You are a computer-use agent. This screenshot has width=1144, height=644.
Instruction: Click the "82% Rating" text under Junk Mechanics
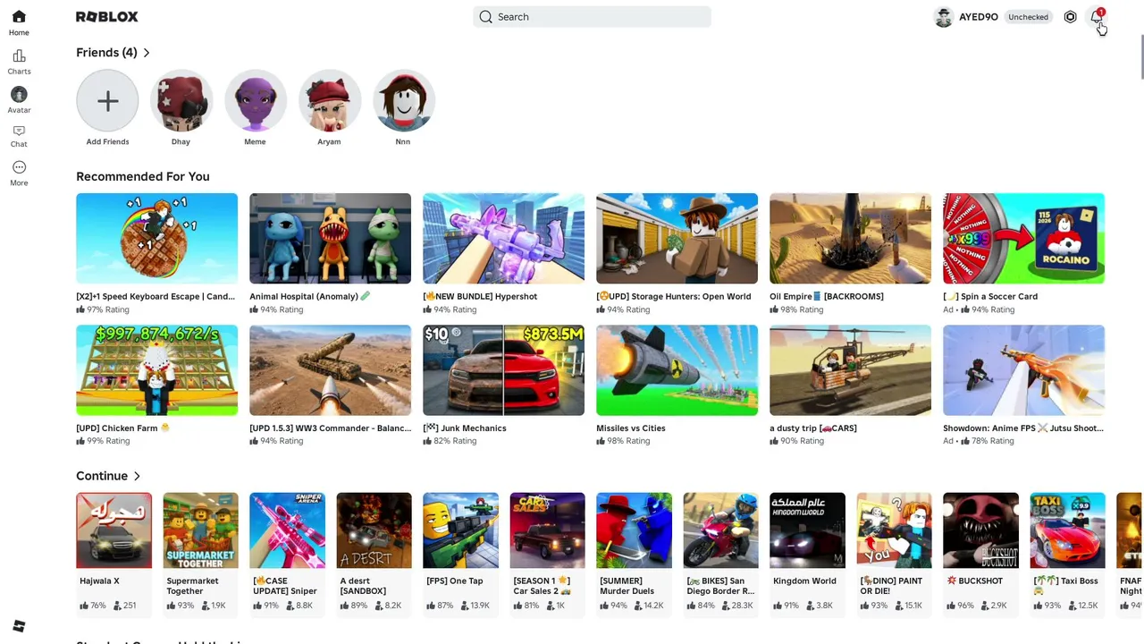tap(454, 441)
